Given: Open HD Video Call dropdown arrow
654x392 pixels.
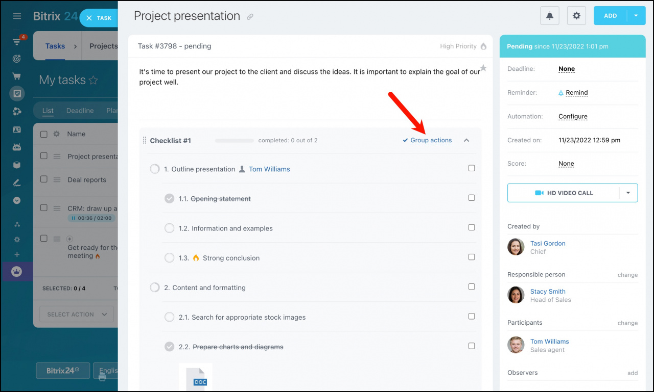Looking at the screenshot, I should tap(628, 193).
